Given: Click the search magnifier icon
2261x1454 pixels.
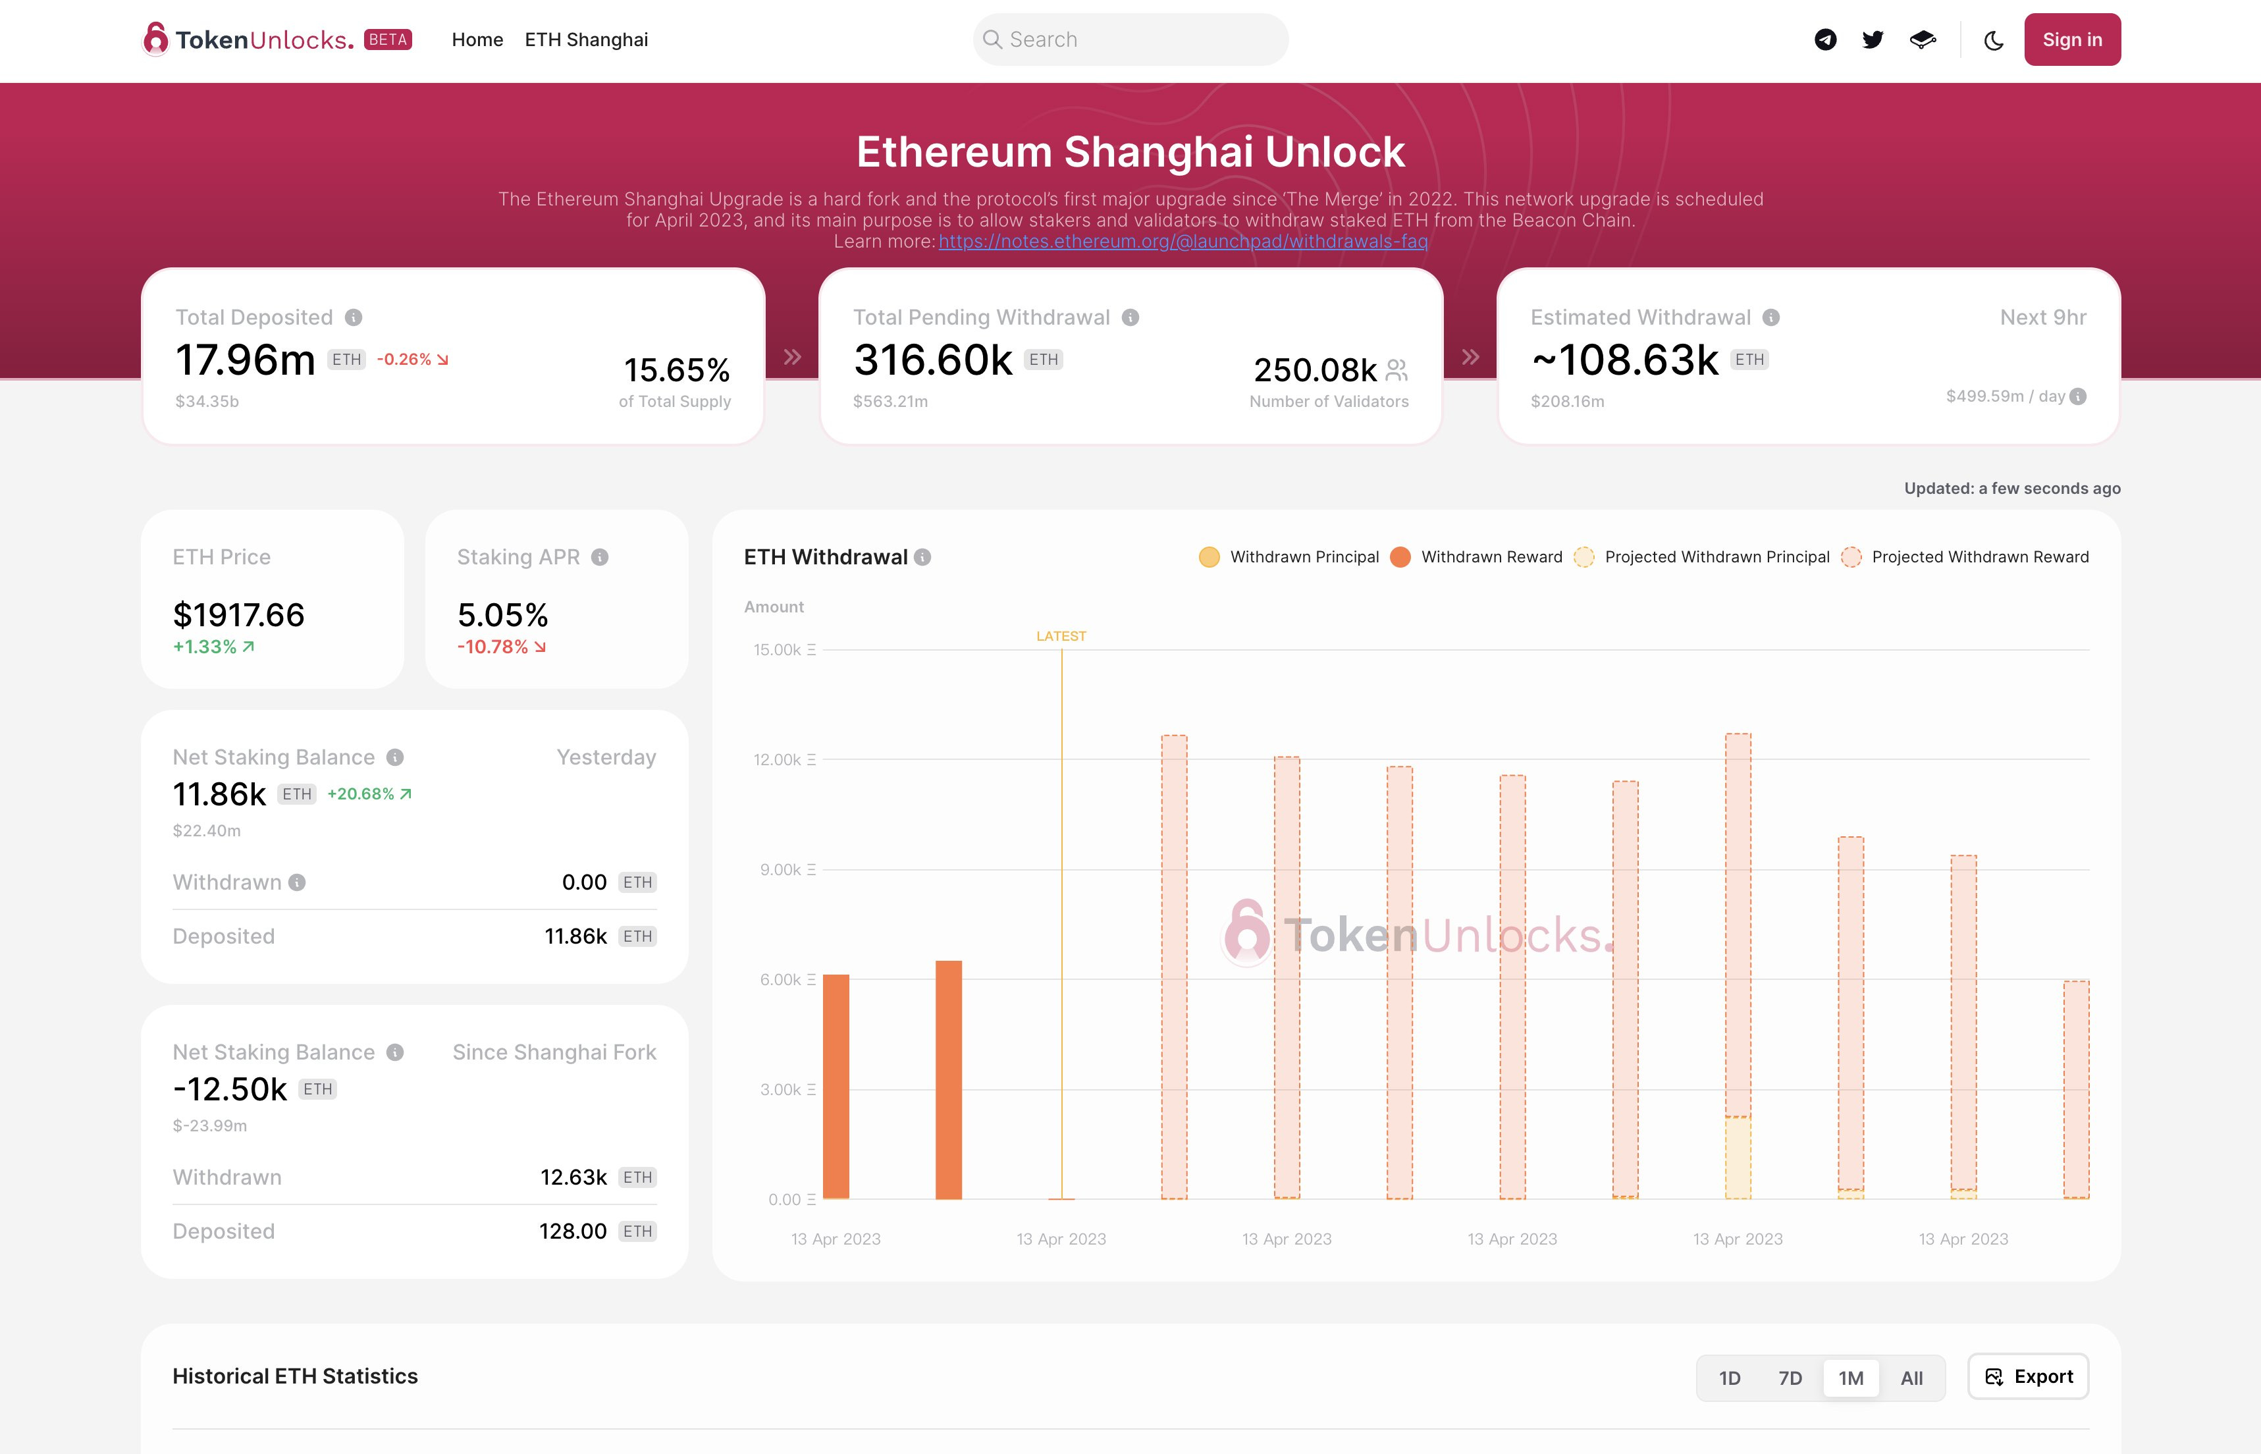Looking at the screenshot, I should click(992, 40).
